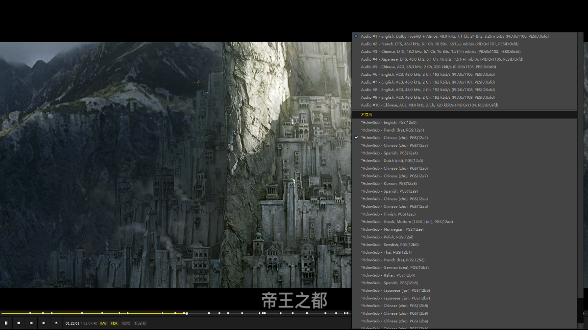Toggle the HDR indicator badge
Screen dimensions: 588x330
pos(114,323)
